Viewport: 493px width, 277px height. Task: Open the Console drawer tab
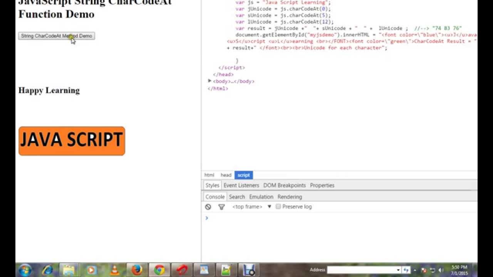[215, 197]
